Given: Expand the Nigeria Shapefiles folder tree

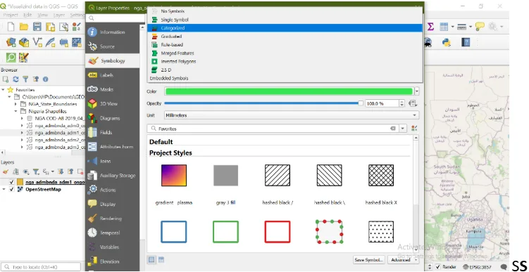Looking at the screenshot, I should [x=16, y=111].
